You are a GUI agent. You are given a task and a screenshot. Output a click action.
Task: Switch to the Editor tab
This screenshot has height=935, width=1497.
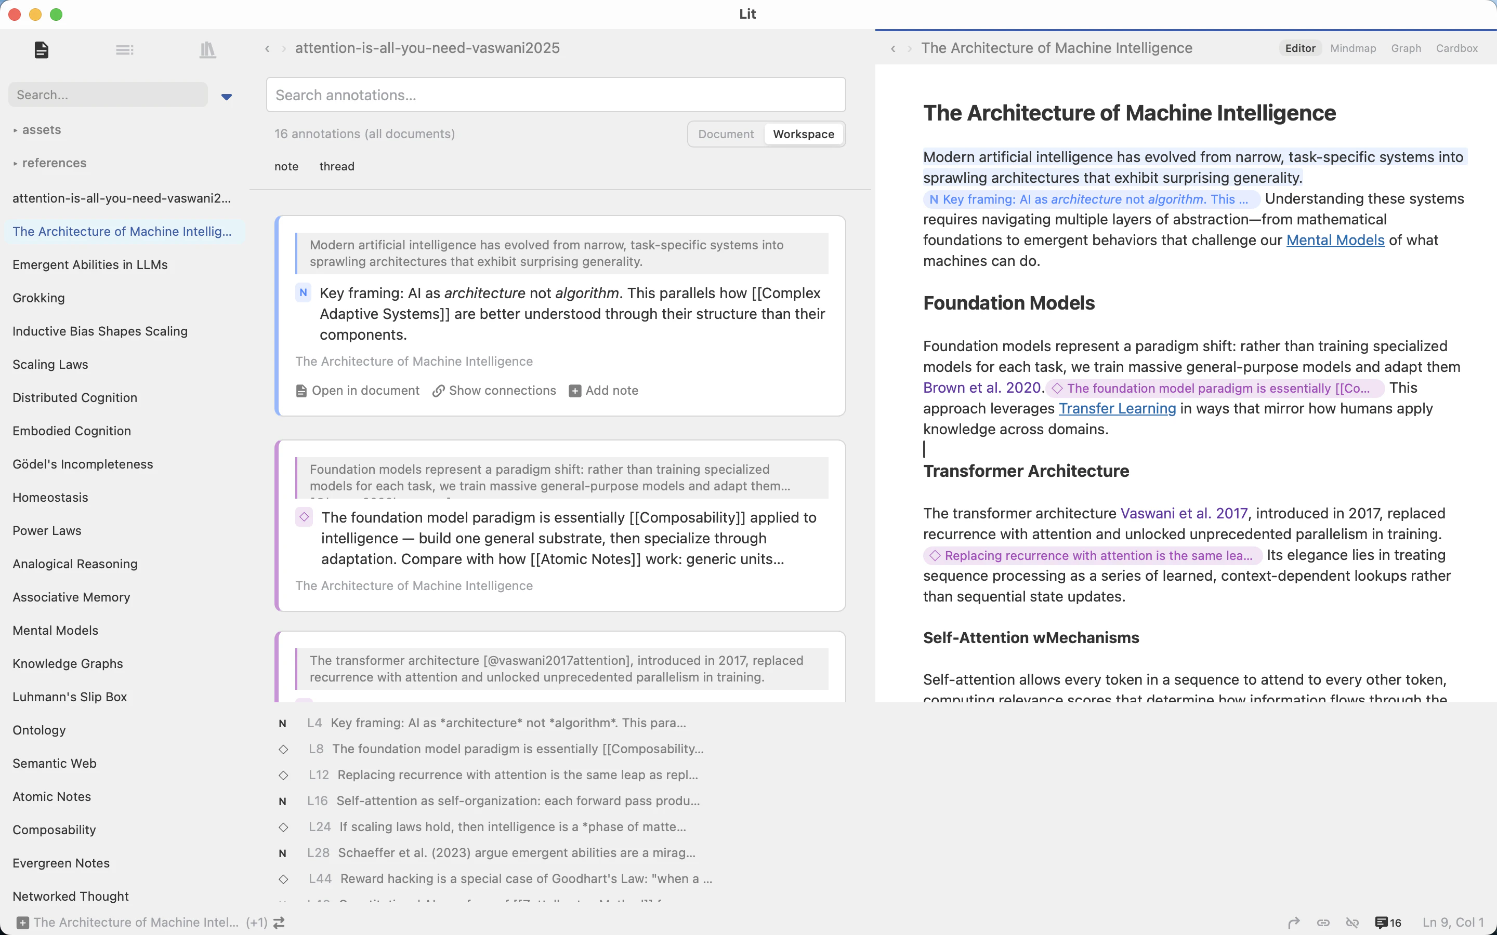click(1301, 48)
